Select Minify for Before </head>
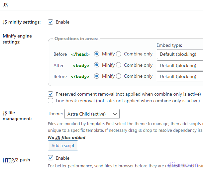Image resolution: width=203 pixels, height=171 pixels. coord(97,54)
